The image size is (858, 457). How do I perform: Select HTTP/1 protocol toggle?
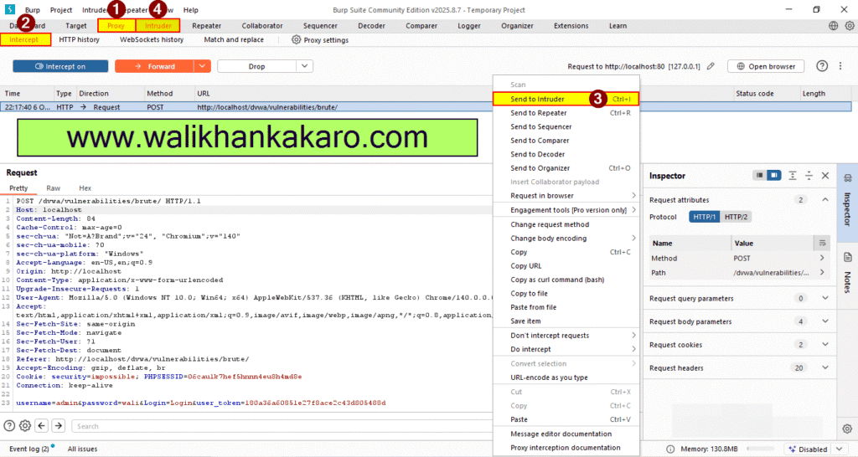(x=704, y=217)
